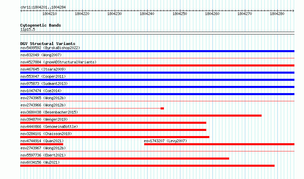Select esv2743967 (Wong2012b) variant label
This screenshot has width=304, height=179.
43,148
